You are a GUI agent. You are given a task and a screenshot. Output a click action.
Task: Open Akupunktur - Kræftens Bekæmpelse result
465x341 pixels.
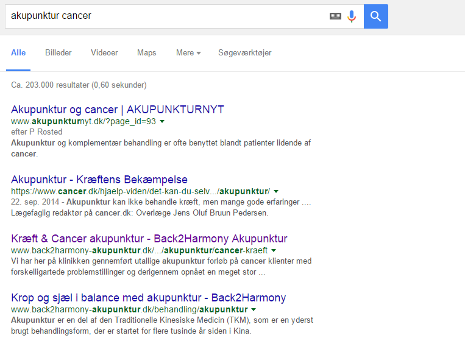pyautogui.click(x=99, y=180)
